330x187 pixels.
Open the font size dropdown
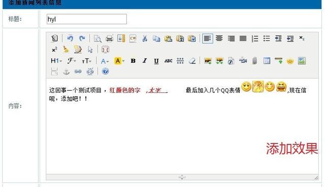point(87,61)
